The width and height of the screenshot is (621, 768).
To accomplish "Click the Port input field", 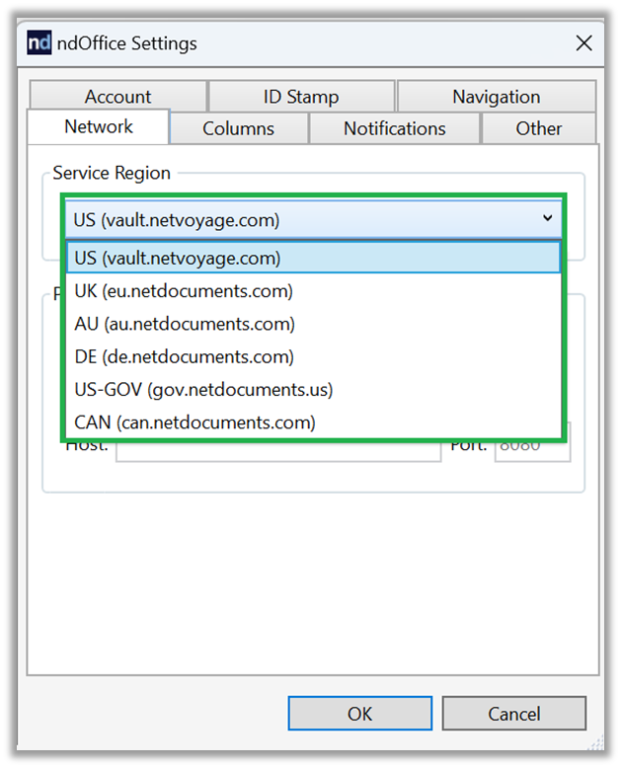I will click(x=532, y=450).
